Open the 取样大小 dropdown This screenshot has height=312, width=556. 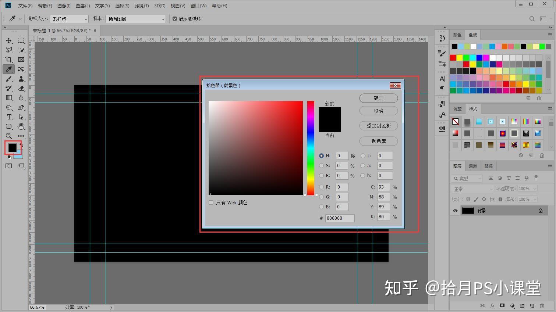point(69,18)
